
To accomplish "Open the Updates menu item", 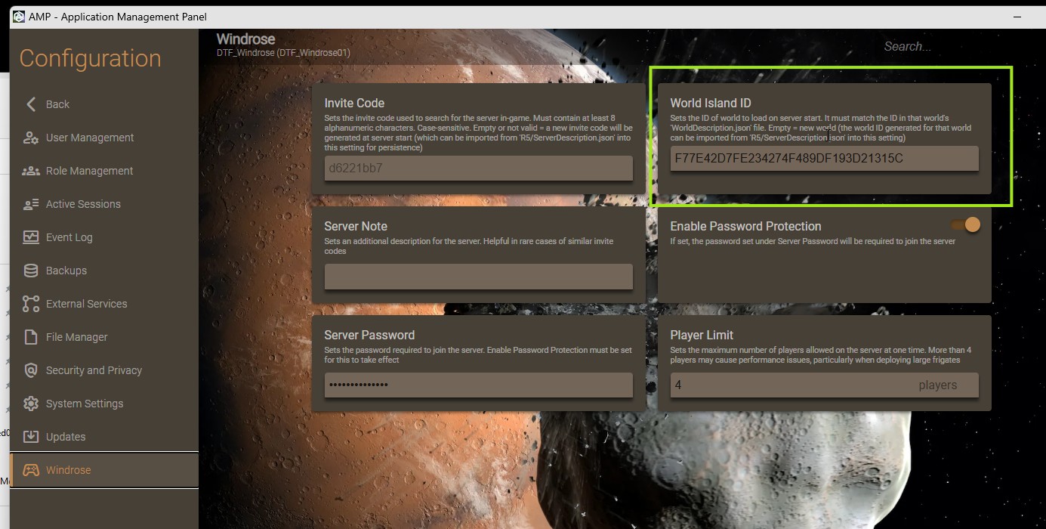I will pyautogui.click(x=66, y=437).
